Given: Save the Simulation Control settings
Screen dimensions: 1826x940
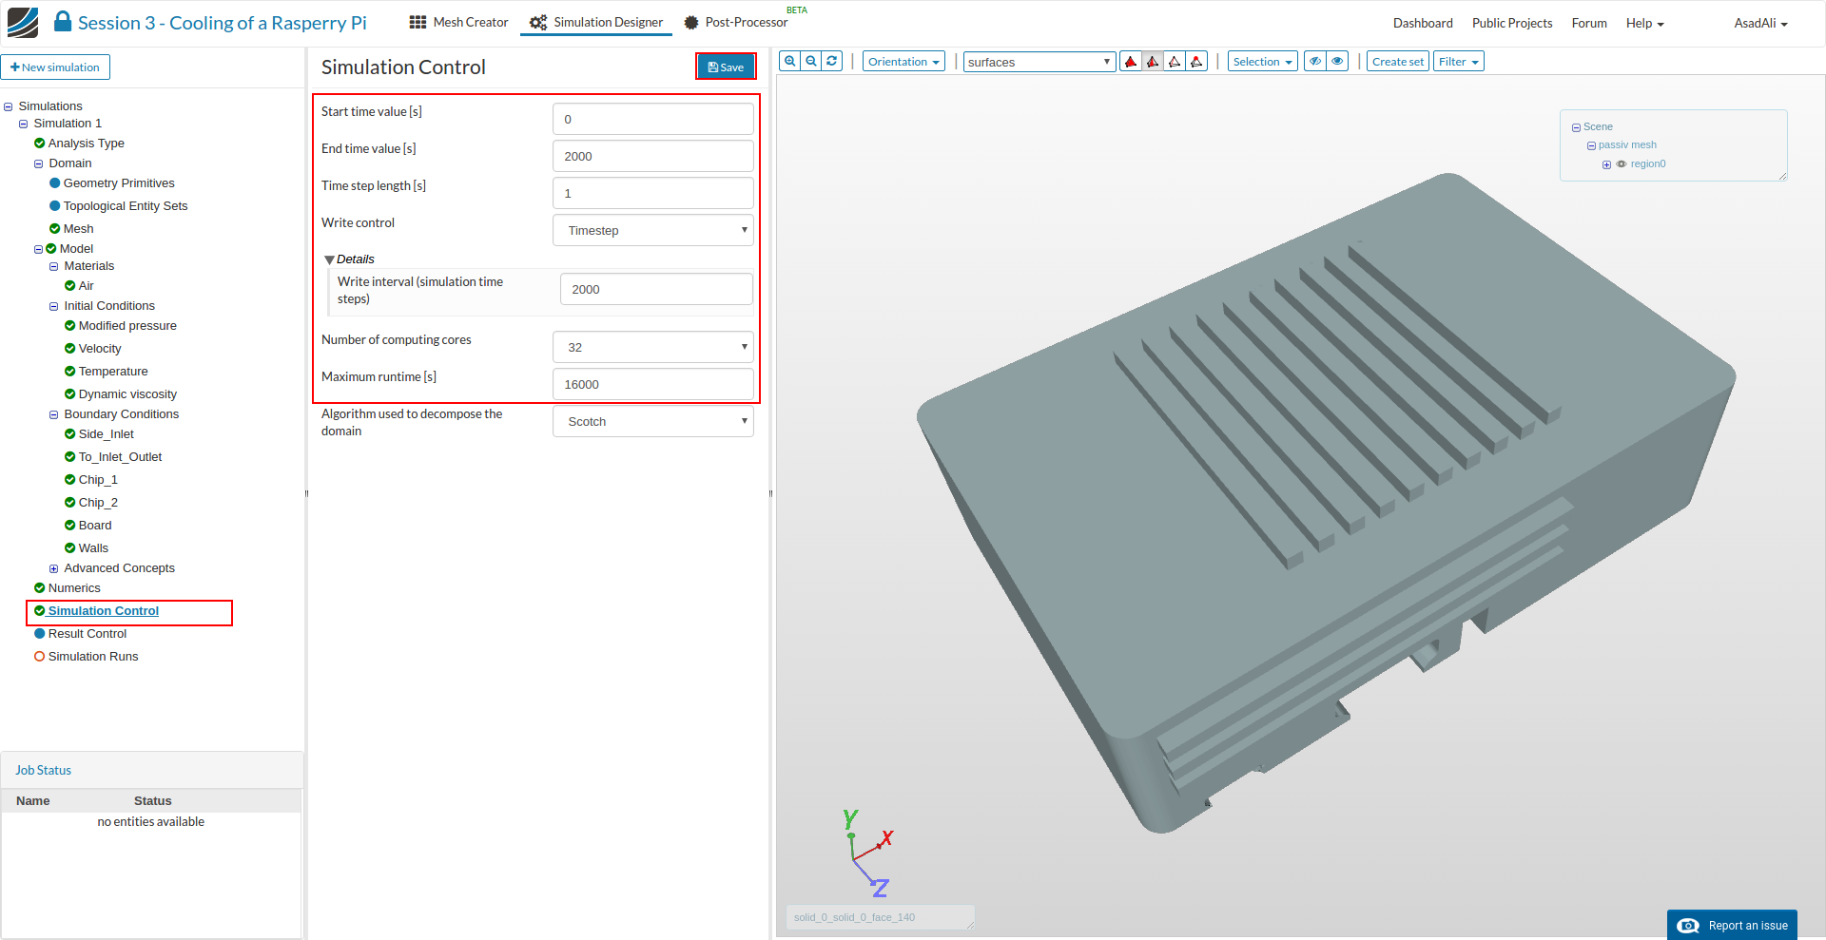Looking at the screenshot, I should pyautogui.click(x=726, y=67).
